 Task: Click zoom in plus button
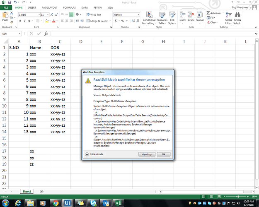[x=248, y=197]
